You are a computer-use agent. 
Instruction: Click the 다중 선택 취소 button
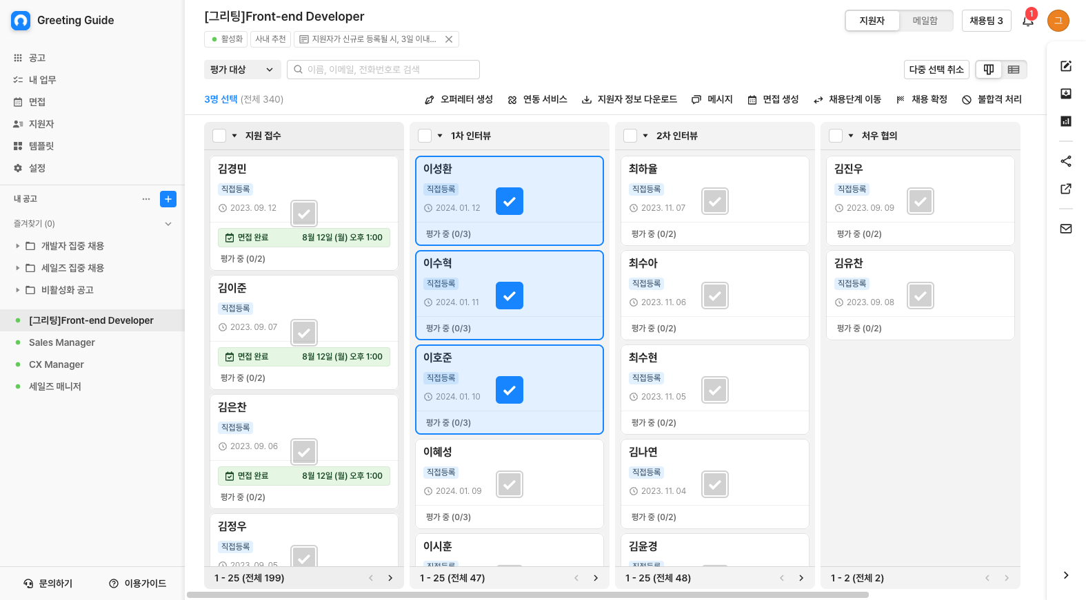point(936,70)
